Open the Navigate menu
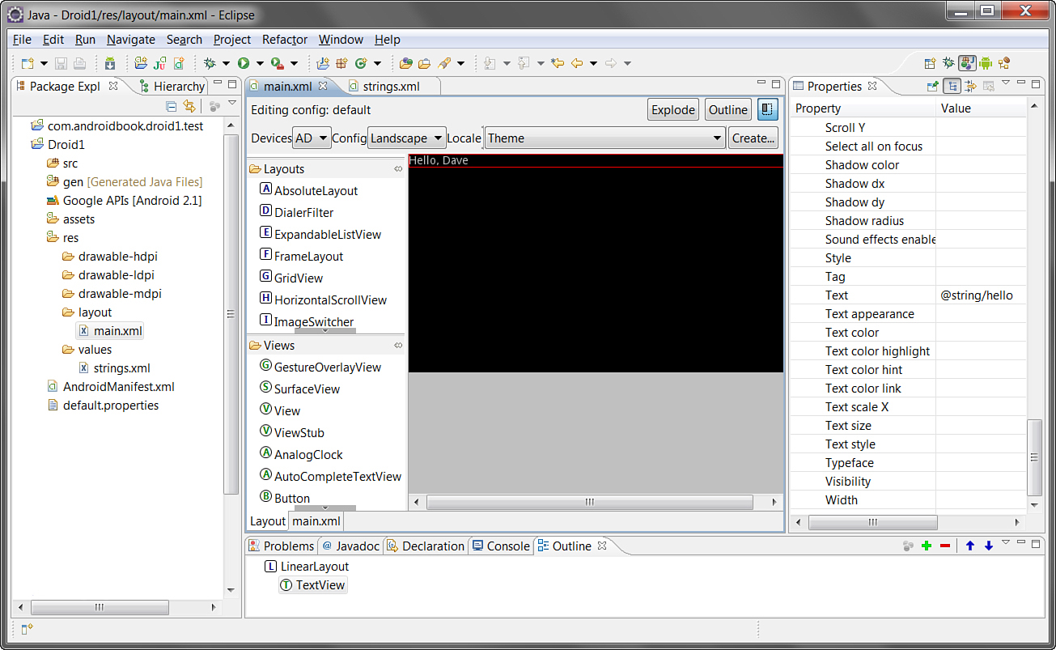 131,40
